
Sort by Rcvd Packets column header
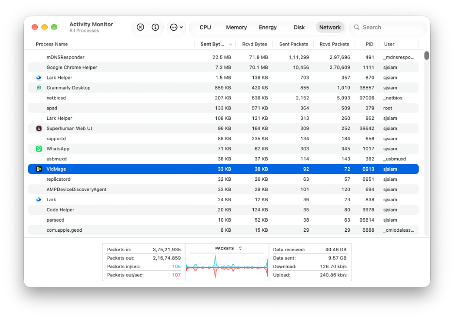tap(334, 44)
